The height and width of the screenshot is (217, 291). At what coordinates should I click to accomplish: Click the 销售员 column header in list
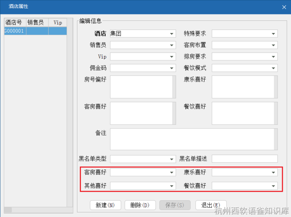[x=37, y=23]
